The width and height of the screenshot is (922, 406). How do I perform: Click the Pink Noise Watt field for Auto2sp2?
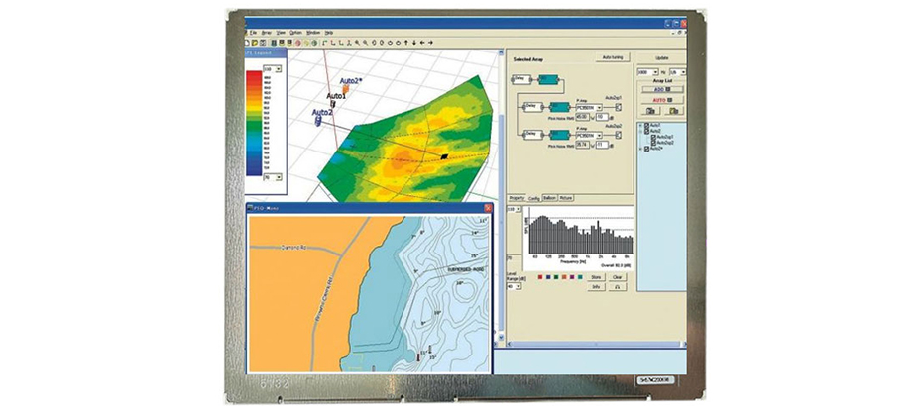pos(582,145)
